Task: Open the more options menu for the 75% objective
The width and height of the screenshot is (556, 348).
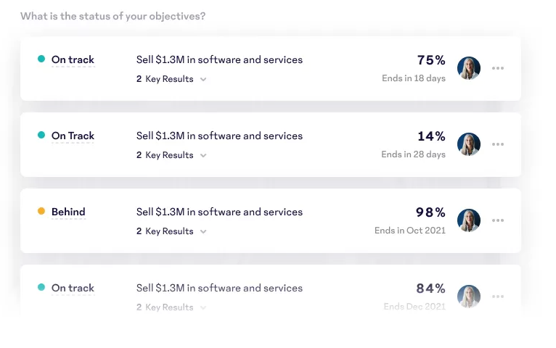Action: point(498,68)
